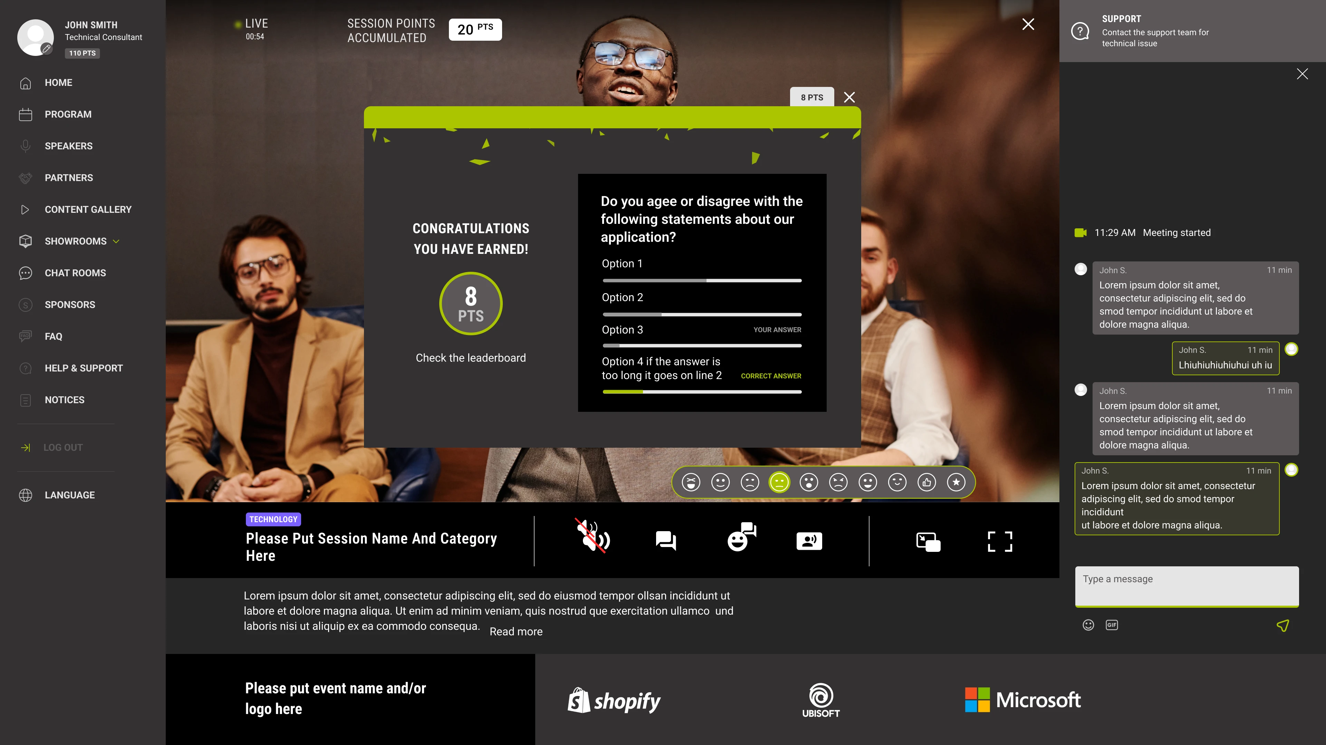Click the Ubisoft sponsor logo
This screenshot has width=1326, height=745.
(x=820, y=700)
